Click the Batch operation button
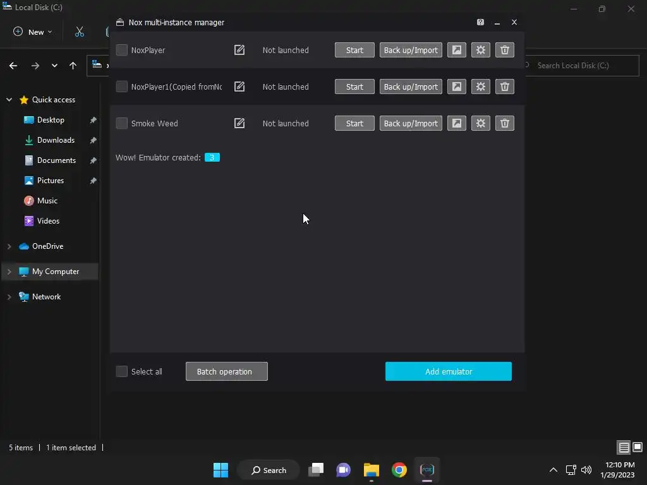Screen dimensions: 647x485 tap(227, 371)
